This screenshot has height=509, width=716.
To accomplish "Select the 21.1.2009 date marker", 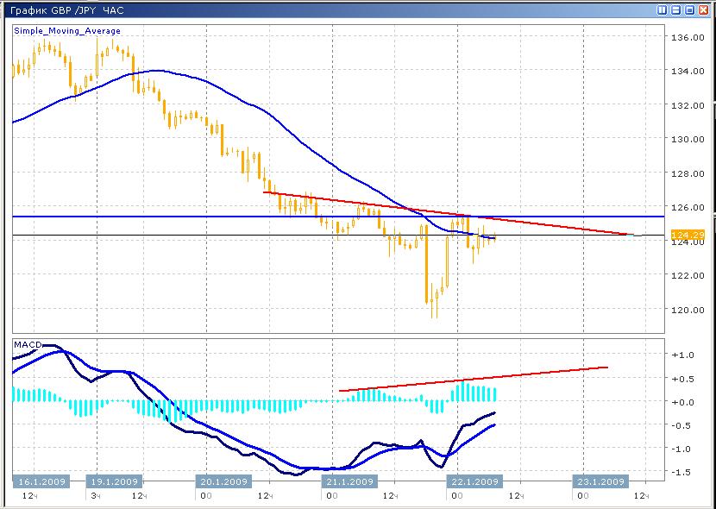I will [349, 481].
